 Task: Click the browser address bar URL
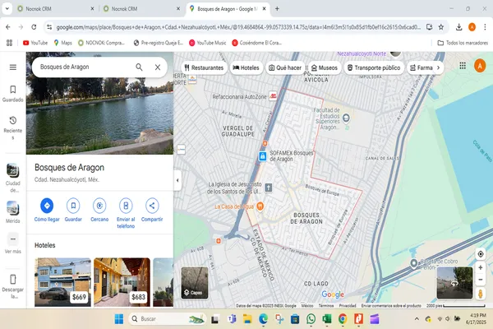238,27
